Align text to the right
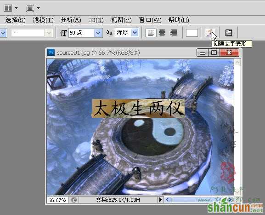Image resolution: width=265 pixels, height=215 pixels. coord(174,33)
